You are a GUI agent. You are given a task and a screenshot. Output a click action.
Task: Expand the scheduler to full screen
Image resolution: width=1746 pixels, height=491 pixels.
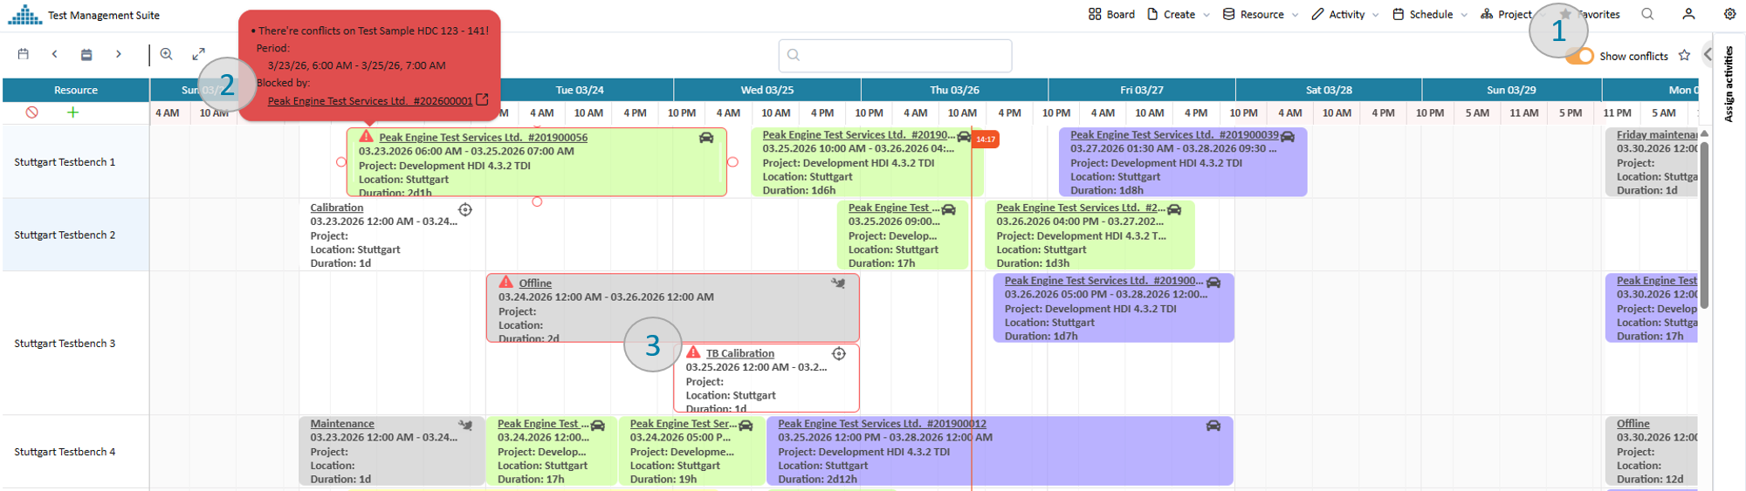(x=198, y=54)
